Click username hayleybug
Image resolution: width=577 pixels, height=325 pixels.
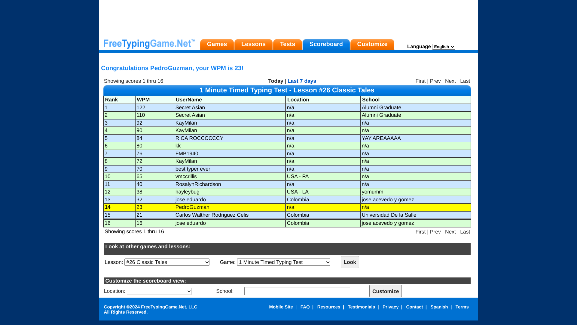pyautogui.click(x=187, y=192)
